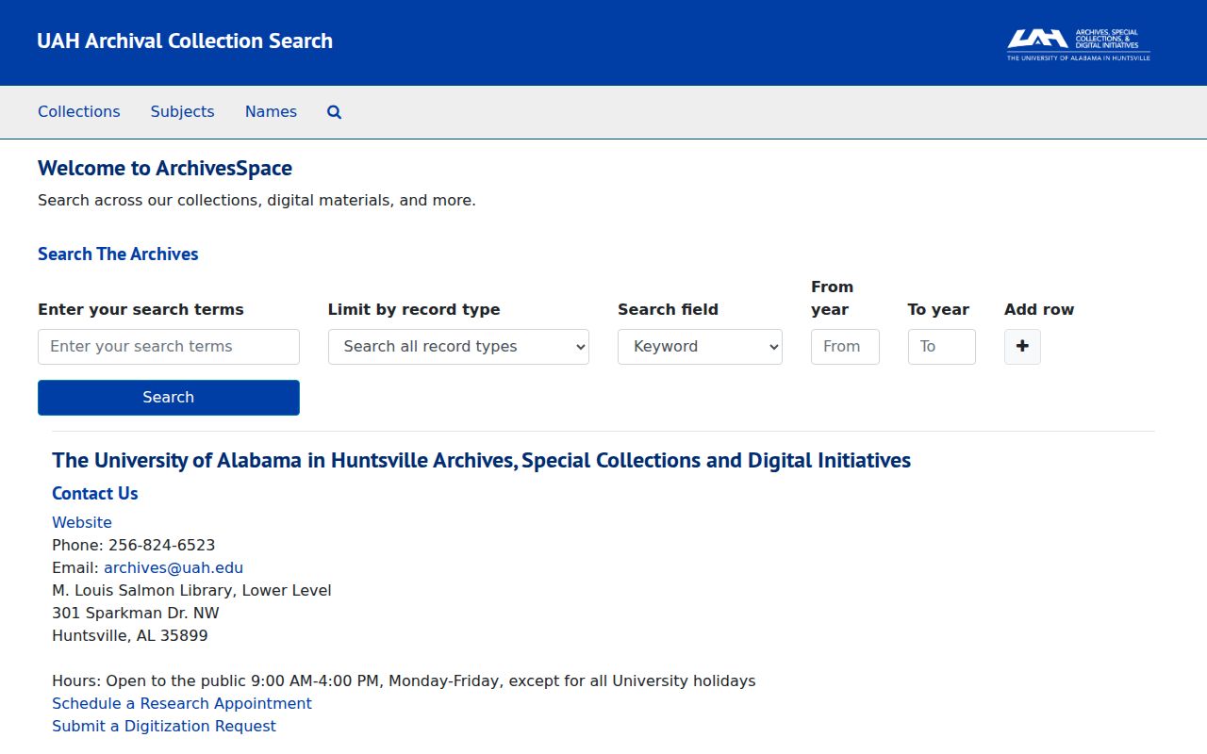
Task: Click the Search field label
Action: pos(668,309)
